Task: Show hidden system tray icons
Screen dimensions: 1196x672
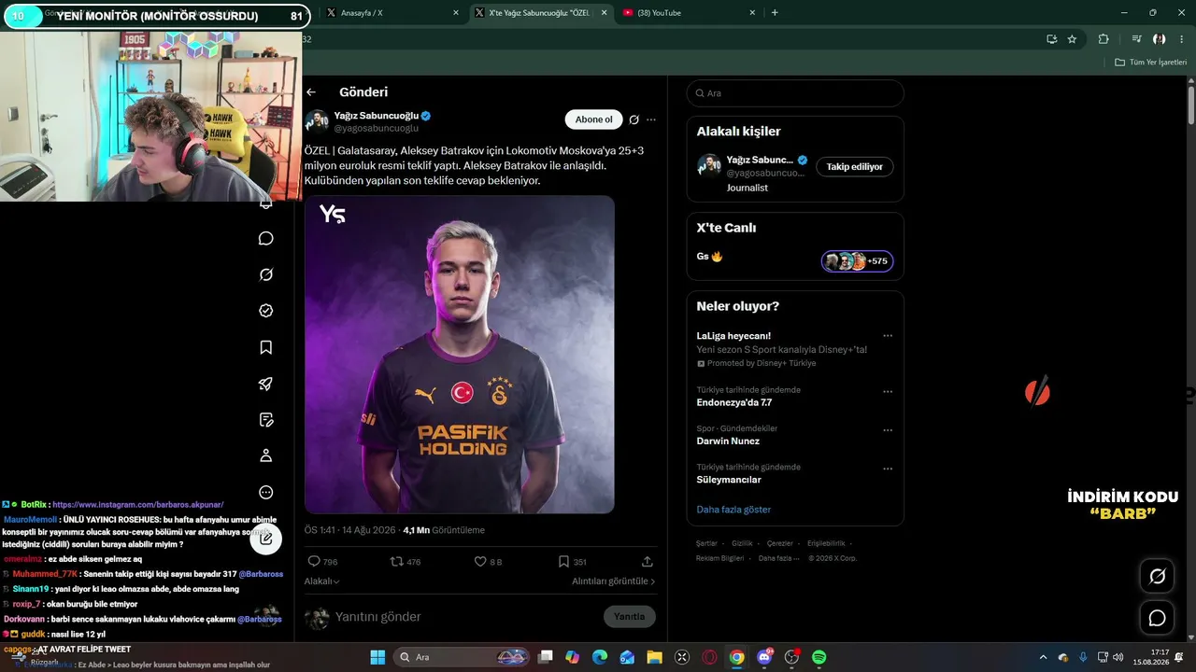Action: click(x=1043, y=657)
